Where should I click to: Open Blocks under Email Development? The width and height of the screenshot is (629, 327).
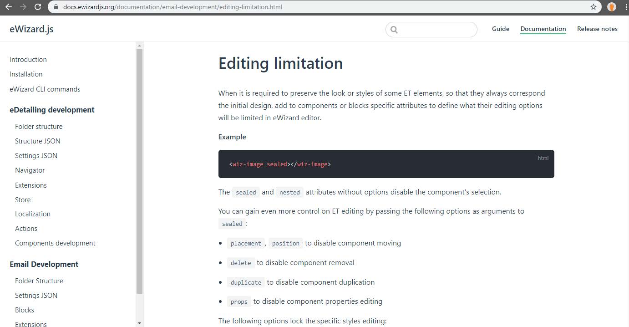[25, 310]
